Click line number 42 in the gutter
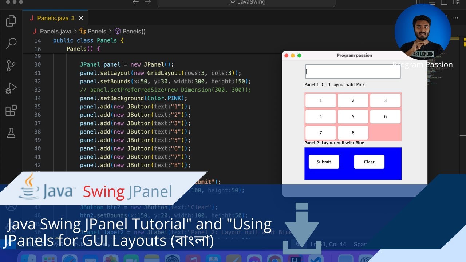Image resolution: width=466 pixels, height=262 pixels. tap(37, 165)
